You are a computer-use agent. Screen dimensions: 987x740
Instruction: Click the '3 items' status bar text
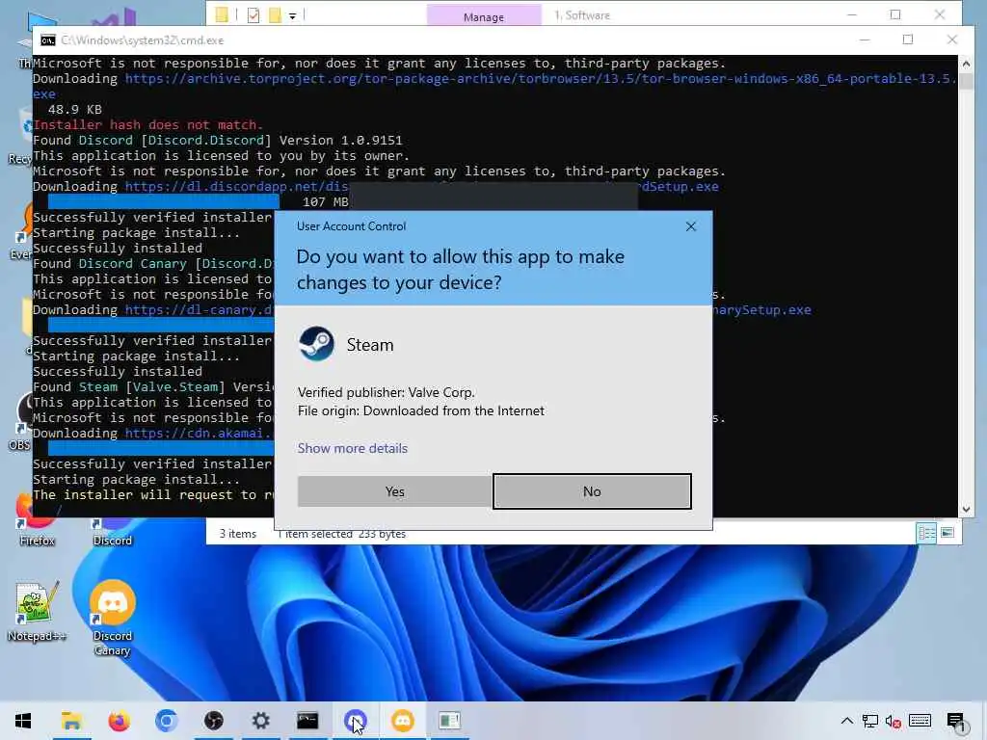tap(238, 534)
